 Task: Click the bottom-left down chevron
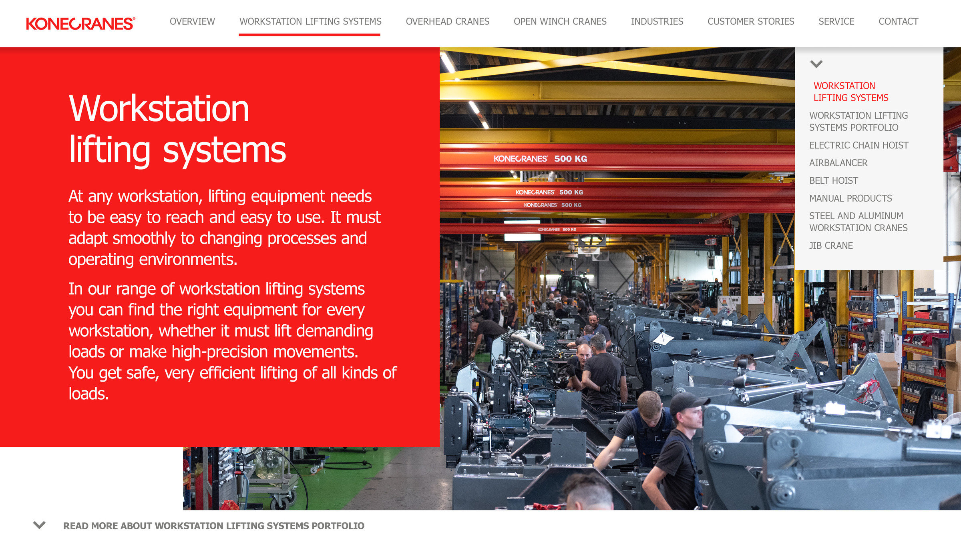39,525
